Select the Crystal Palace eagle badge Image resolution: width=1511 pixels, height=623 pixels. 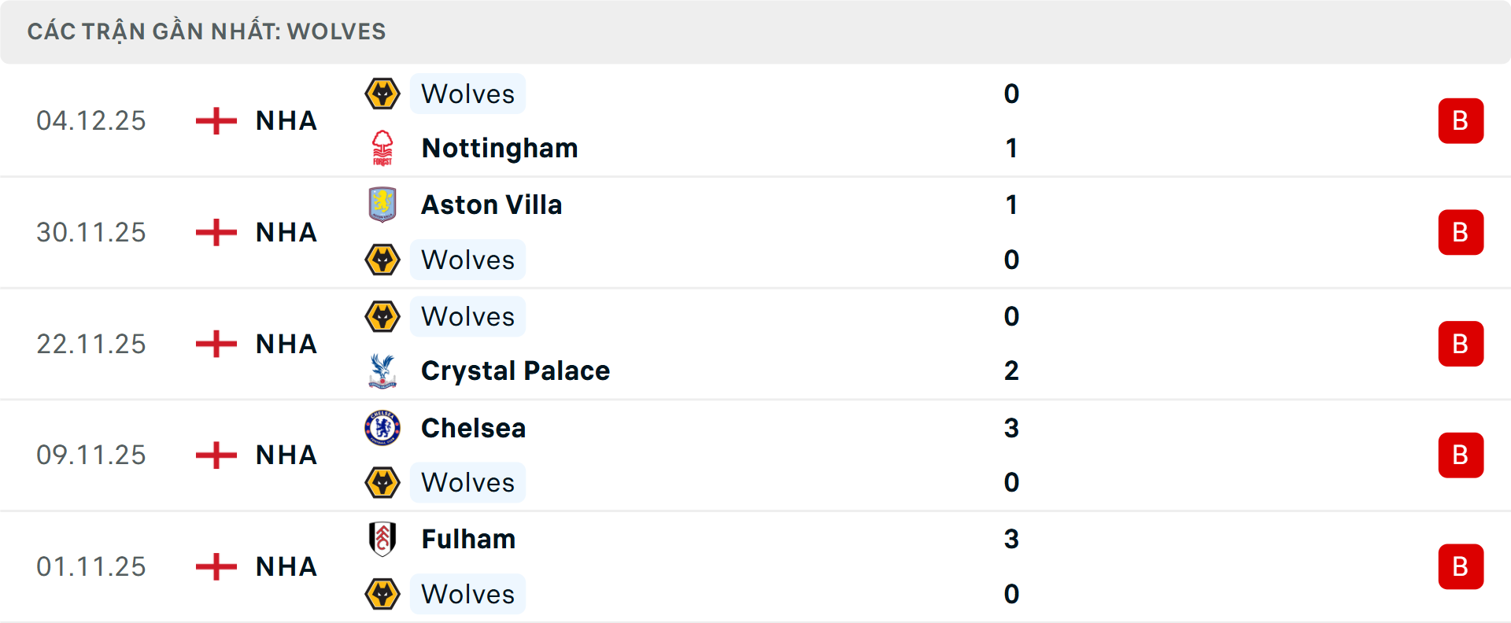(383, 370)
